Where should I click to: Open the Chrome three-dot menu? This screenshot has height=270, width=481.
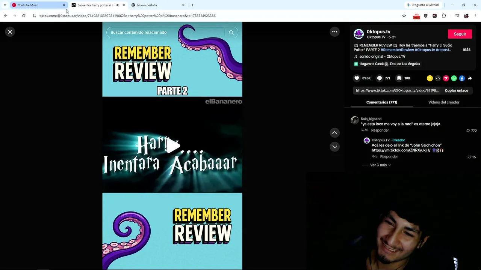[x=475, y=16]
